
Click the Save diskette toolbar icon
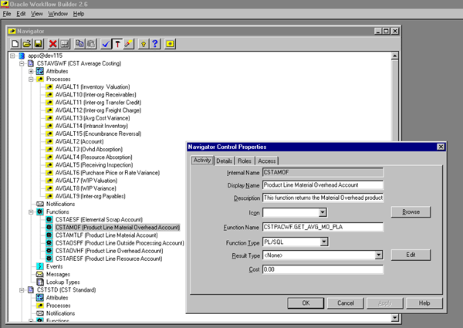(x=38, y=44)
